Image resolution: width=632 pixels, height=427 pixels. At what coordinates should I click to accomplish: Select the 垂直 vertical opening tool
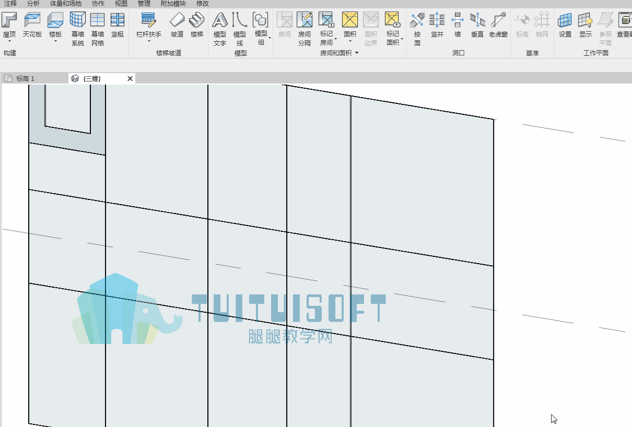point(477,25)
